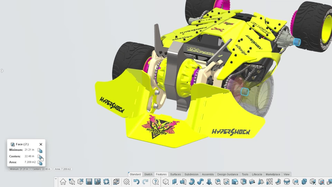
Task: Switch to the Surfaces tab
Action: 176,174
